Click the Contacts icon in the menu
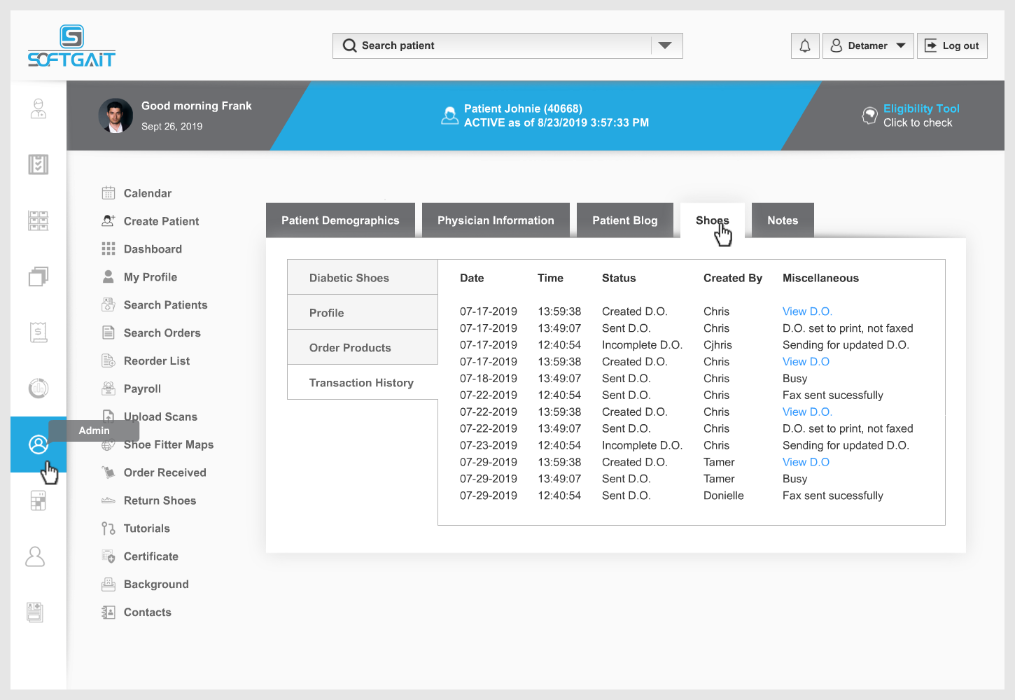 pyautogui.click(x=108, y=612)
